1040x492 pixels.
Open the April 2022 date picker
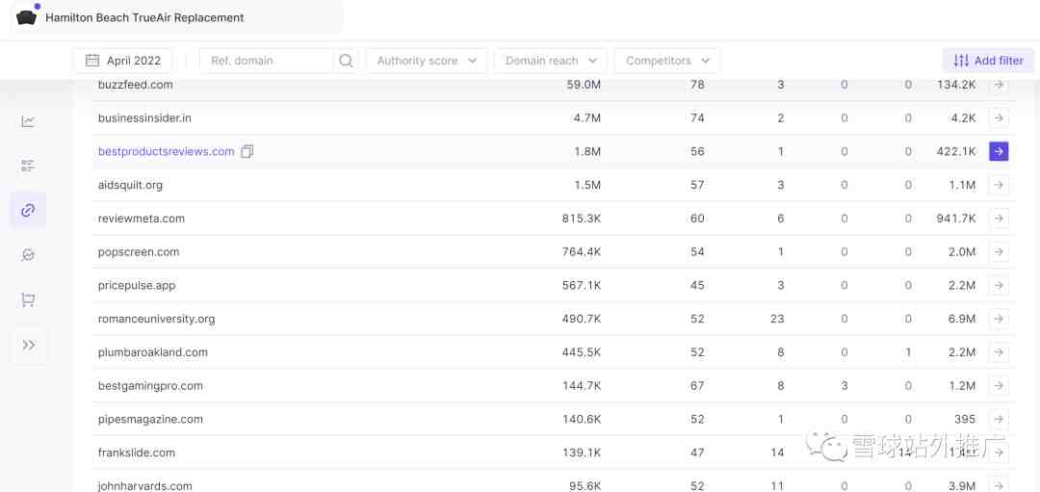point(123,61)
